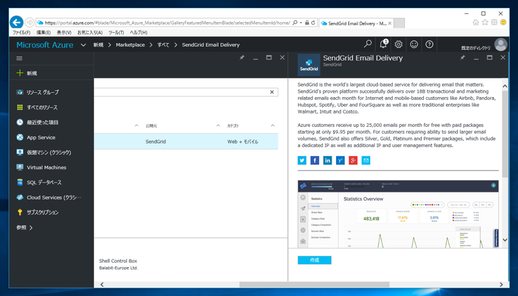This screenshot has height=296, width=518.
Task: Click Marketplace breadcrumb
Action: point(130,45)
